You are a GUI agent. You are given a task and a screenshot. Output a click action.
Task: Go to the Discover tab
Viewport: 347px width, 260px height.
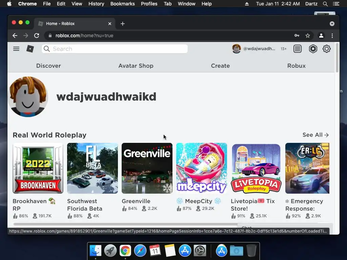(48, 66)
